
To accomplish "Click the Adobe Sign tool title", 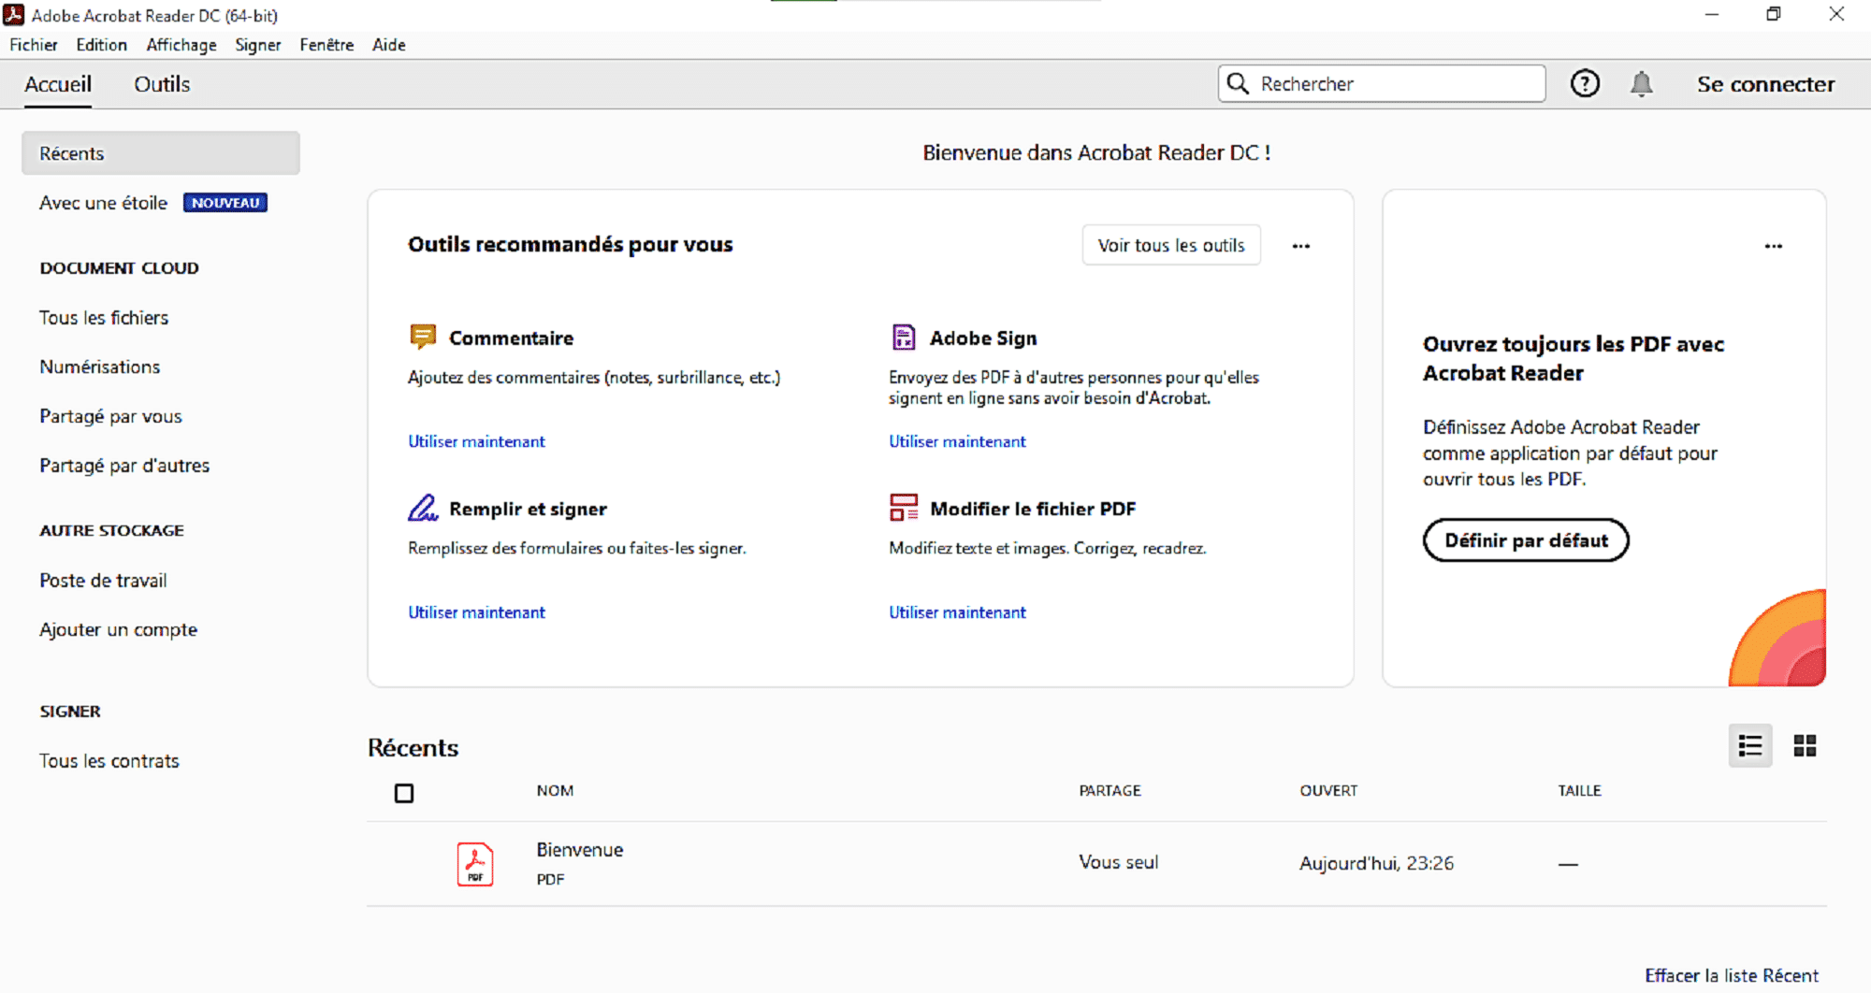I will tap(983, 338).
